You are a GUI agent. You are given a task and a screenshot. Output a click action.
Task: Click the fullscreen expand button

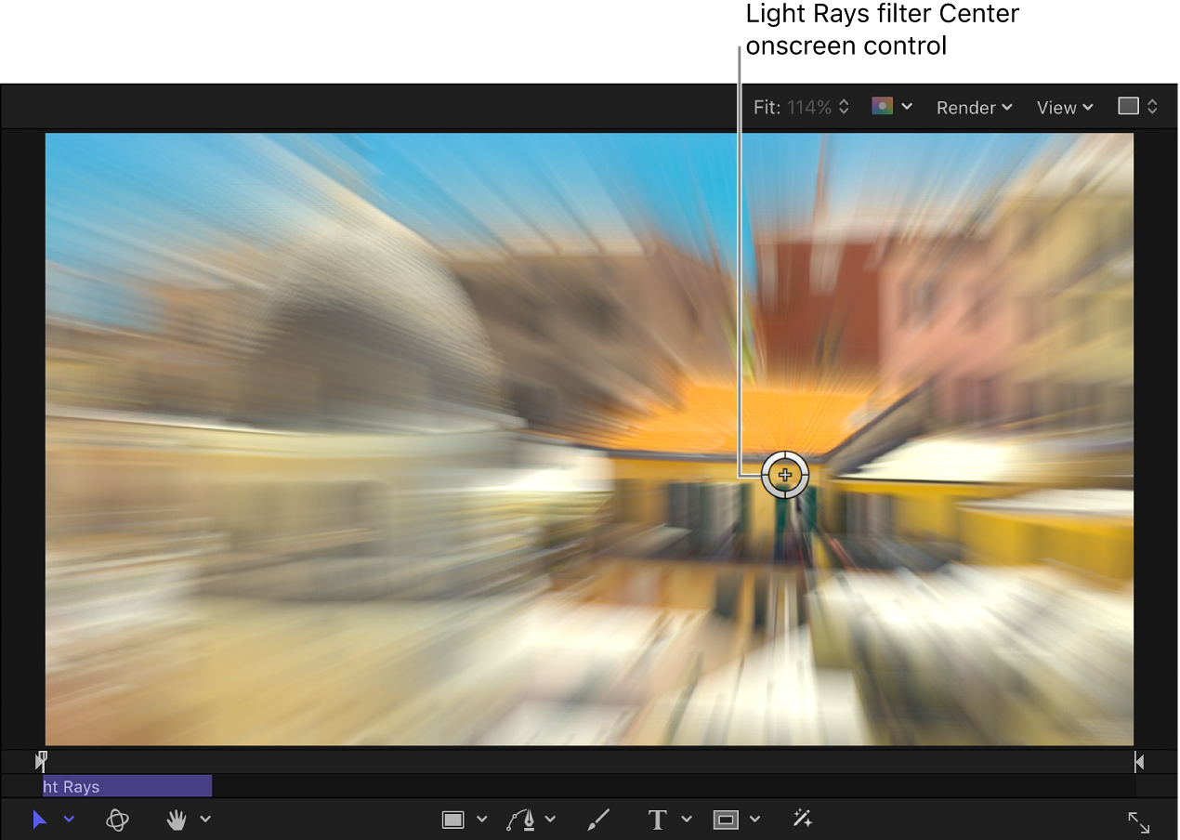click(1139, 821)
